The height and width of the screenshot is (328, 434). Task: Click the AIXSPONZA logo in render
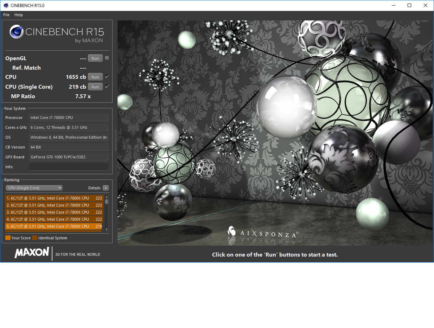[x=263, y=232]
